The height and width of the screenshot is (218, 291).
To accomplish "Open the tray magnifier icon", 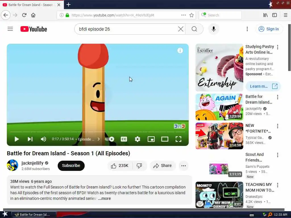I will pos(270,215).
